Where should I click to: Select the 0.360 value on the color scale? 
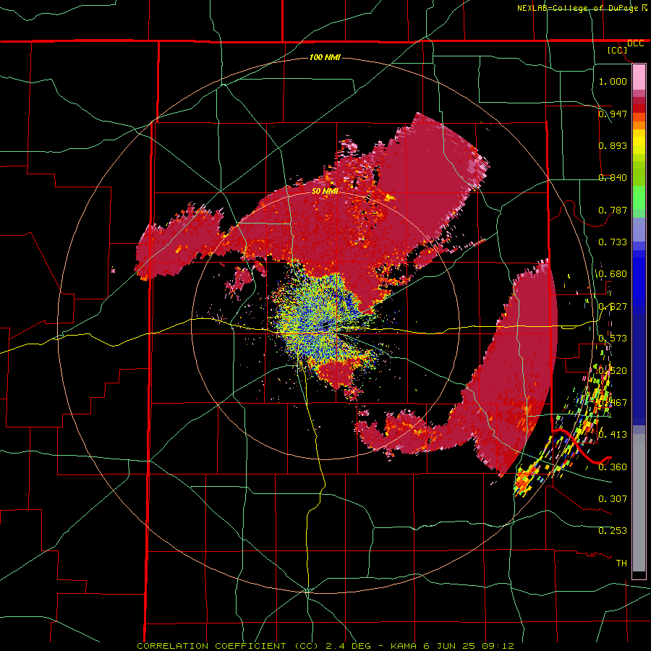[x=613, y=467]
